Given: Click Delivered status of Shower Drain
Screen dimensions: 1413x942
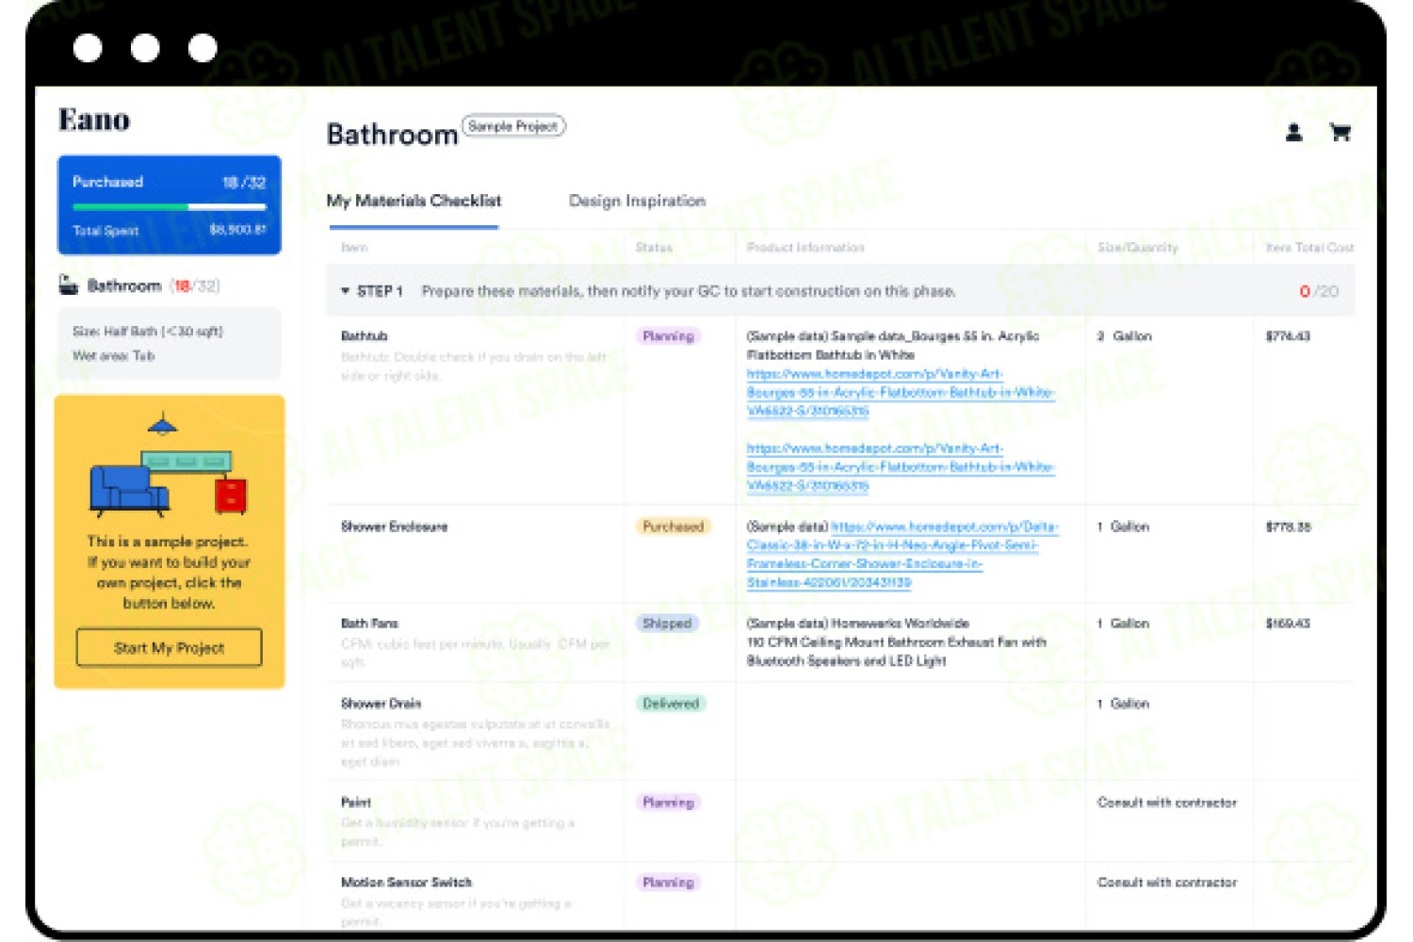Looking at the screenshot, I should (x=671, y=704).
